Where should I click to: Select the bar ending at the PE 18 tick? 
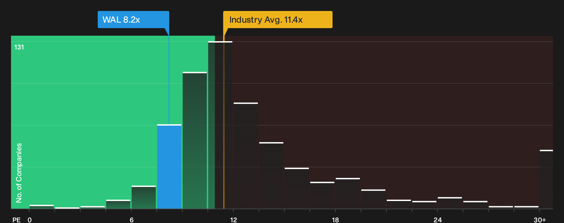pyautogui.click(x=322, y=195)
